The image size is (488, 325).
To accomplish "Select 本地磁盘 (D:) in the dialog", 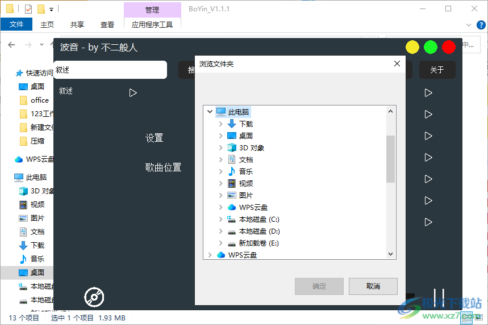I will click(x=259, y=231).
